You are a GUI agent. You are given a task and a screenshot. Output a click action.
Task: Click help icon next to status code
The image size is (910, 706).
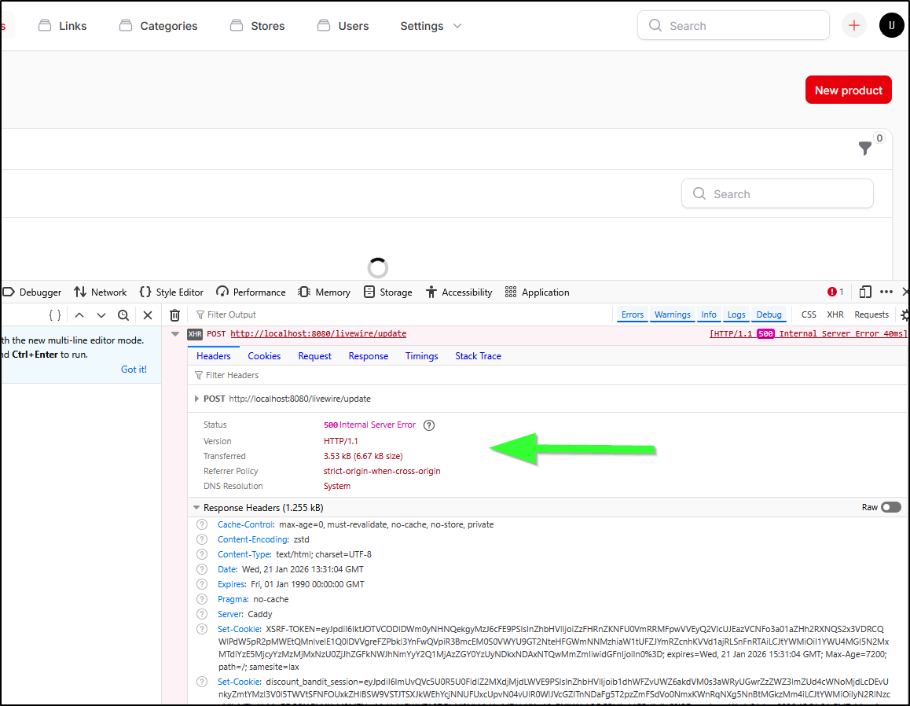pyautogui.click(x=429, y=425)
